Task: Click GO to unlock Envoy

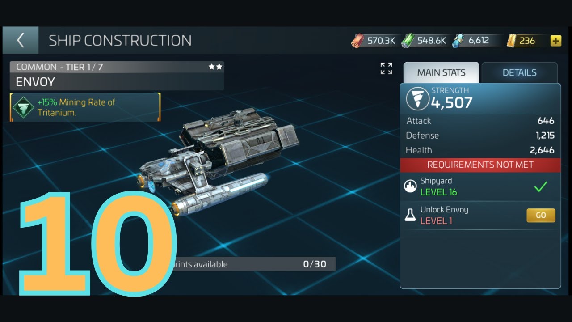Action: [541, 215]
